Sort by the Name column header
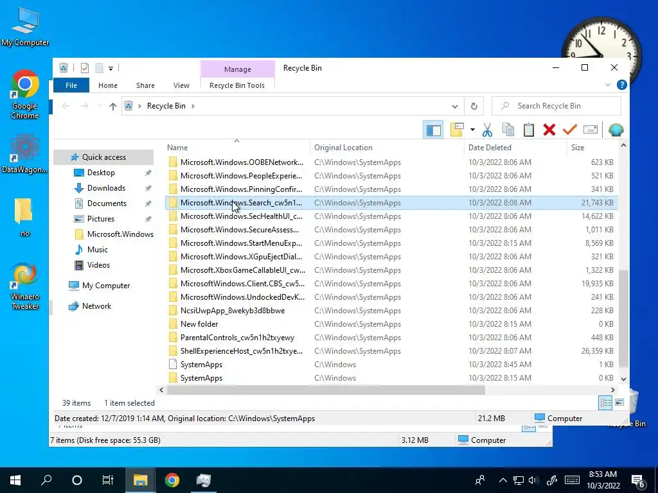The image size is (658, 493). click(x=236, y=148)
